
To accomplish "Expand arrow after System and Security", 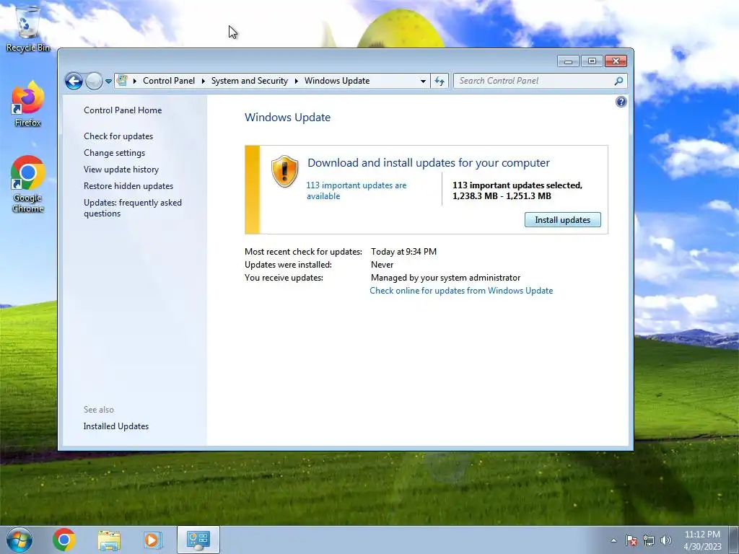I will [297, 81].
